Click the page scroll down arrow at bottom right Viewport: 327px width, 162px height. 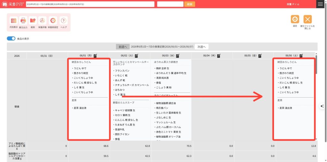[325, 160]
